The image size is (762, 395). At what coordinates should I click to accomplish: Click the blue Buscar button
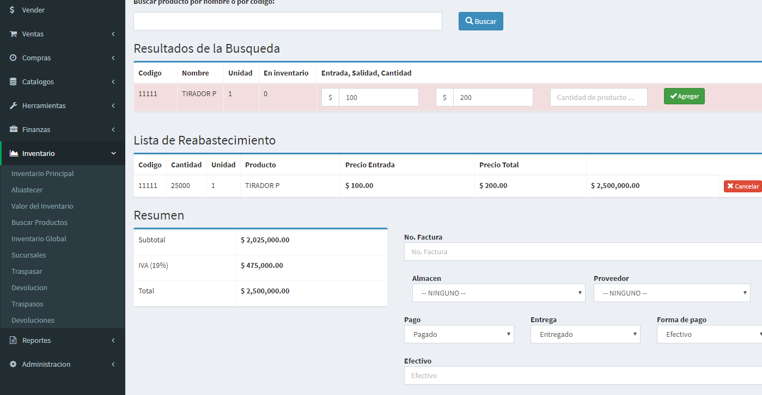[481, 21]
